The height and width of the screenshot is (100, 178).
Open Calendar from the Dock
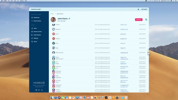pyautogui.click(x=88, y=97)
